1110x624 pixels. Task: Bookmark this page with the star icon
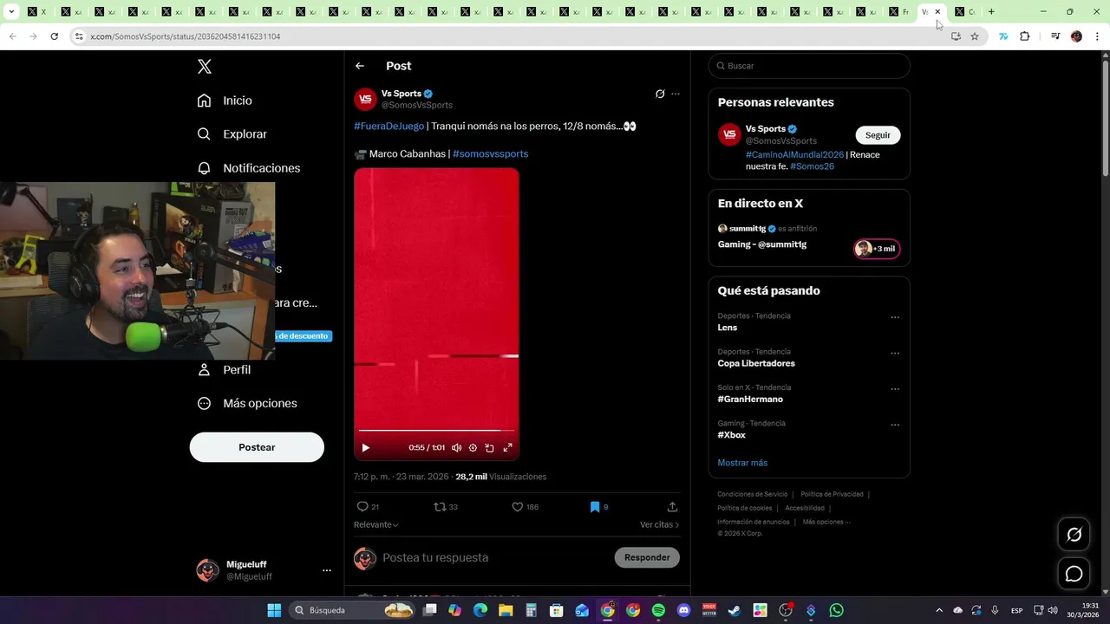[975, 36]
